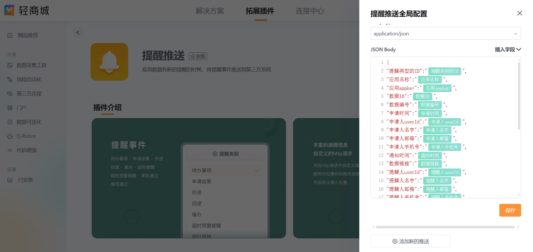Click the 第三方连接 icon in sidebar
Viewport: 533px width, 252px height.
(10, 94)
